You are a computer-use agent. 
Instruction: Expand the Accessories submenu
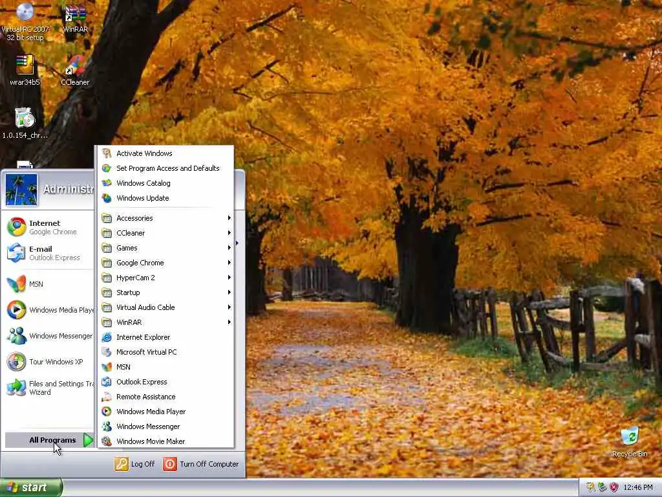click(x=166, y=218)
